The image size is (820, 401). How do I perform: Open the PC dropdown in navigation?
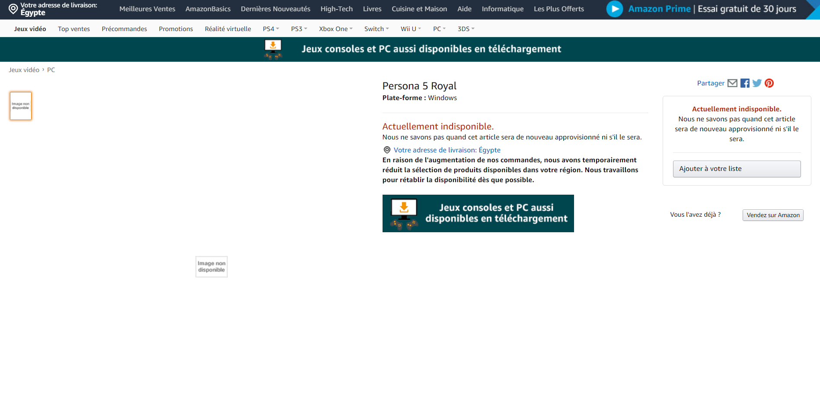(439, 29)
